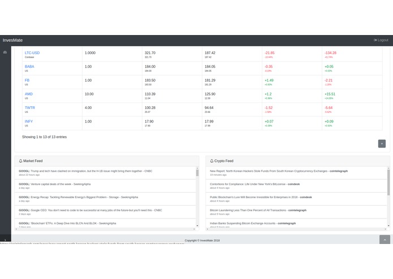The image size is (393, 279).
Task: Click the FB day change +1.49
Action: pyautogui.click(x=269, y=80)
